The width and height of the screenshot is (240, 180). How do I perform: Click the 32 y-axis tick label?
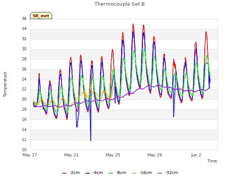pyautogui.click(x=24, y=39)
